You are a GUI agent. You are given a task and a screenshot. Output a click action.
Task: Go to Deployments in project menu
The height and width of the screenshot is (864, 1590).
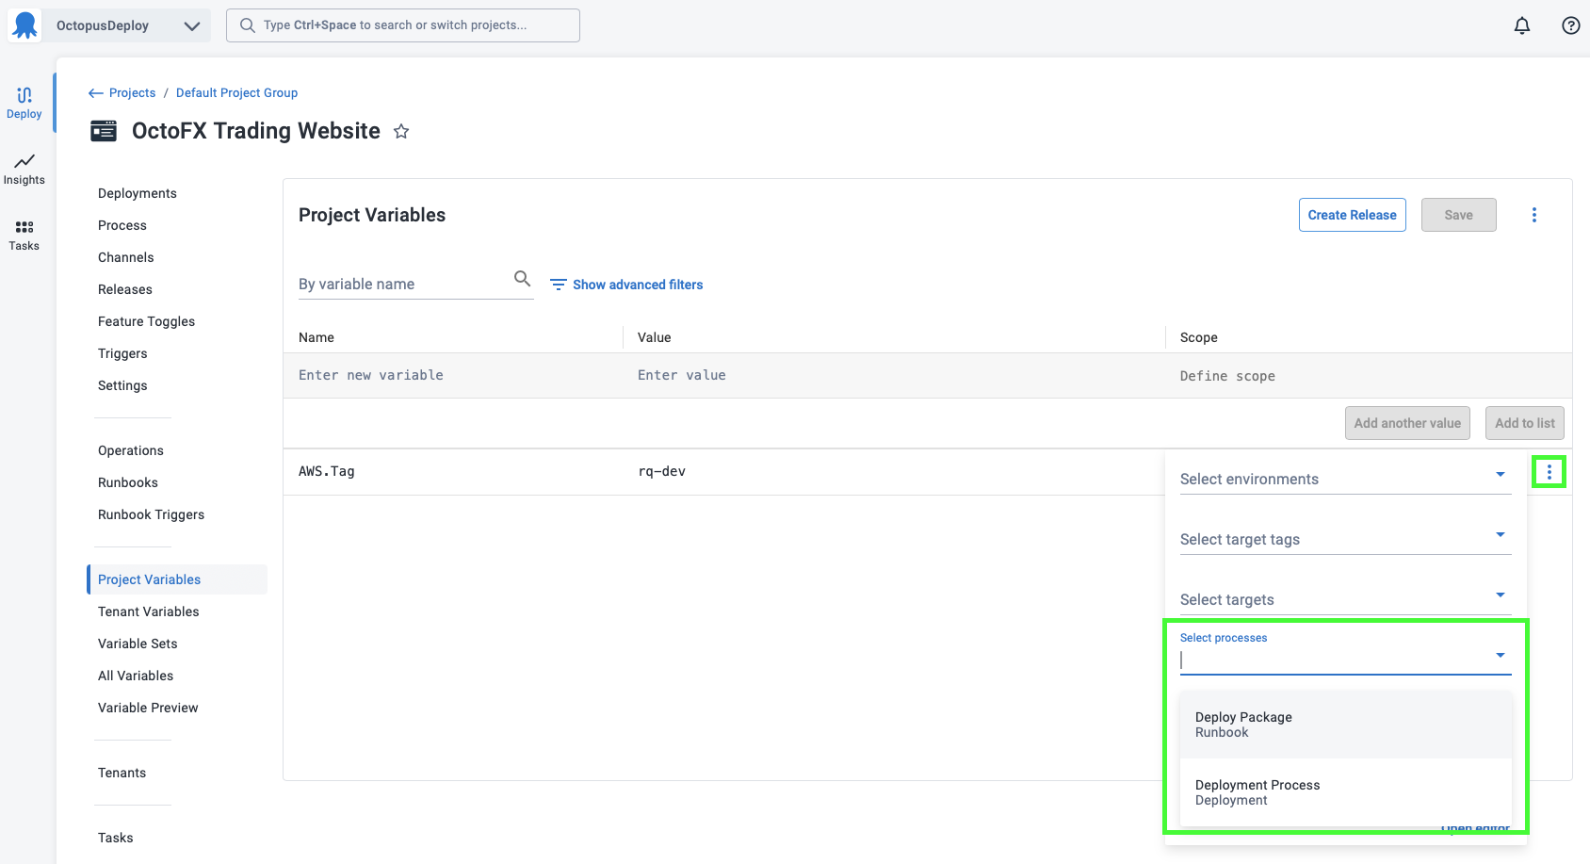click(x=138, y=193)
